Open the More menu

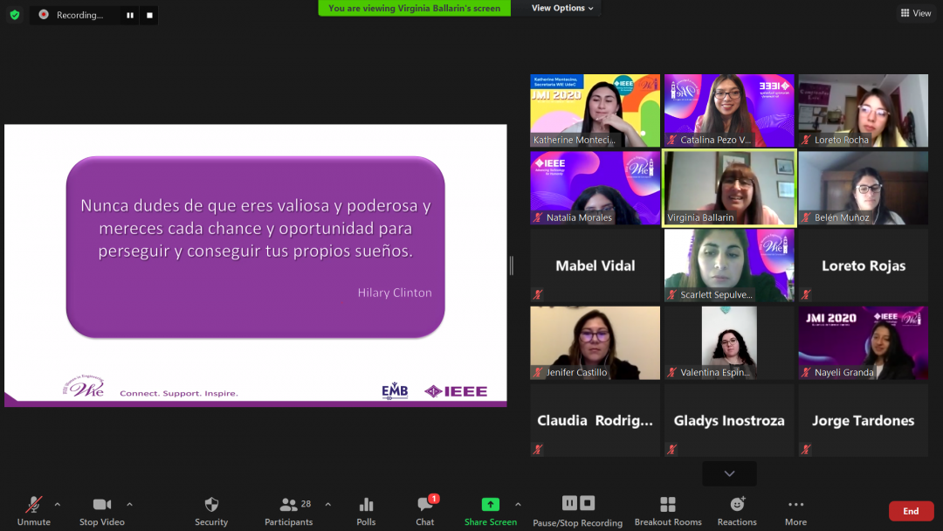[x=795, y=505]
